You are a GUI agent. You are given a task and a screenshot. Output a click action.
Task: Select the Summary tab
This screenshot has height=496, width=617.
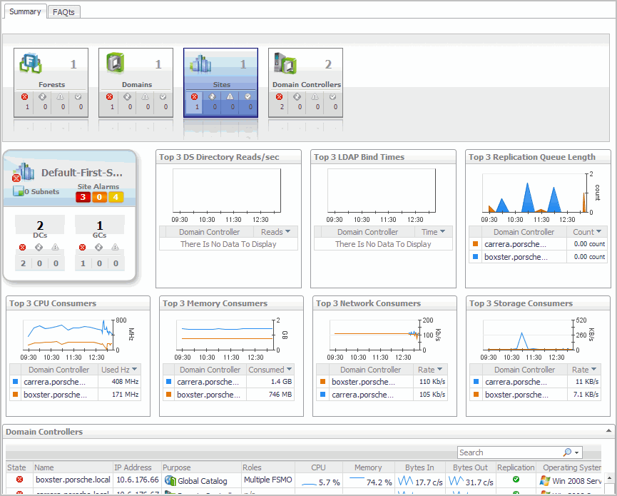point(25,11)
